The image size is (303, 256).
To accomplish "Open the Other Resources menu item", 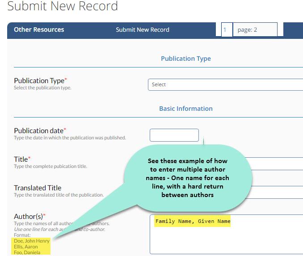I will 39,30.
